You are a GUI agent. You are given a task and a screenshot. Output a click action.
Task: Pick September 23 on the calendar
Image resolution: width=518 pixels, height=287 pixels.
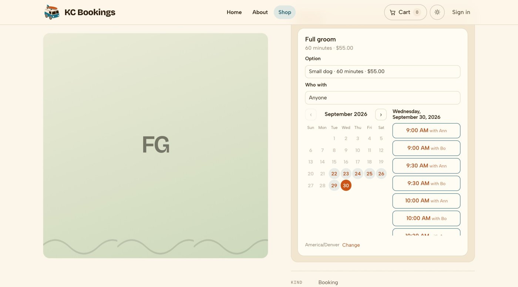click(346, 174)
